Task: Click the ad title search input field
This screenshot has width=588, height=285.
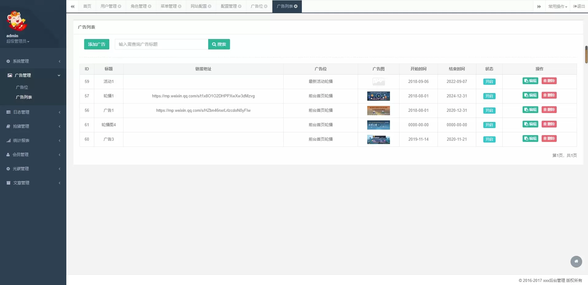Action: [161, 44]
